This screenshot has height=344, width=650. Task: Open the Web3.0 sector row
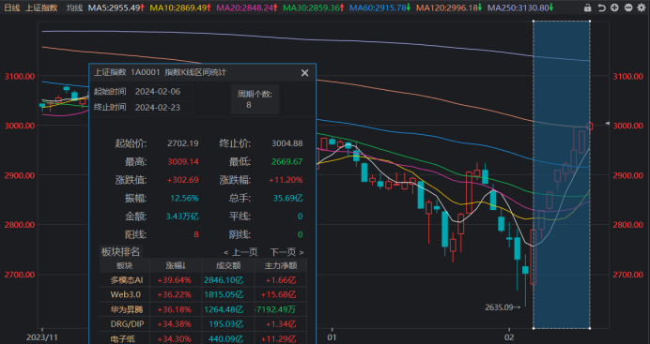203,294
